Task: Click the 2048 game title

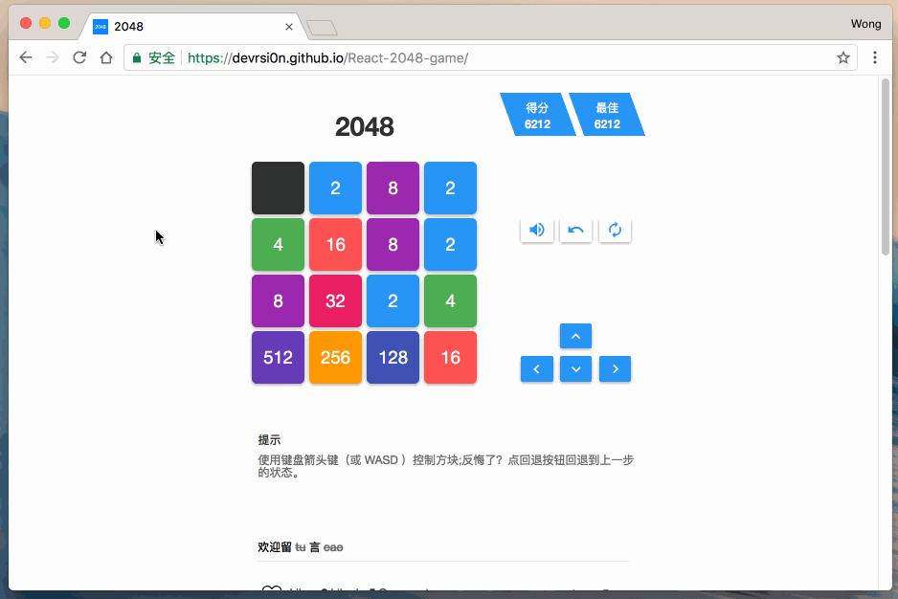Action: (x=364, y=126)
